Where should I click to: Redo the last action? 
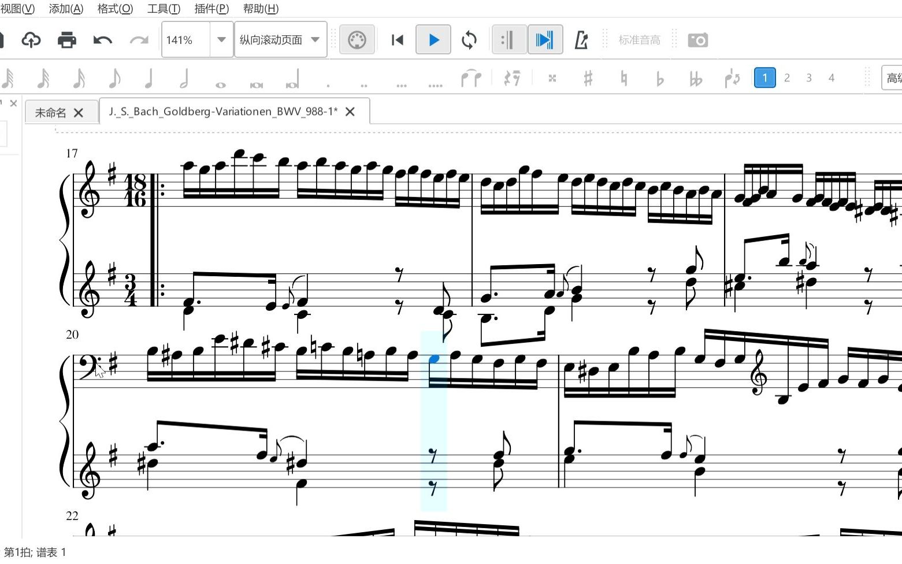point(139,40)
